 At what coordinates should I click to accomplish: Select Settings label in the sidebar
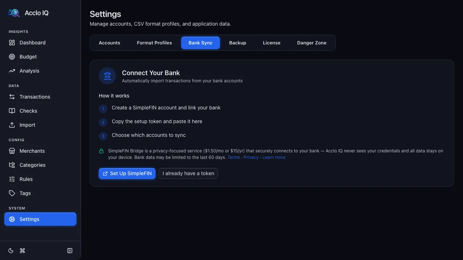click(29, 219)
